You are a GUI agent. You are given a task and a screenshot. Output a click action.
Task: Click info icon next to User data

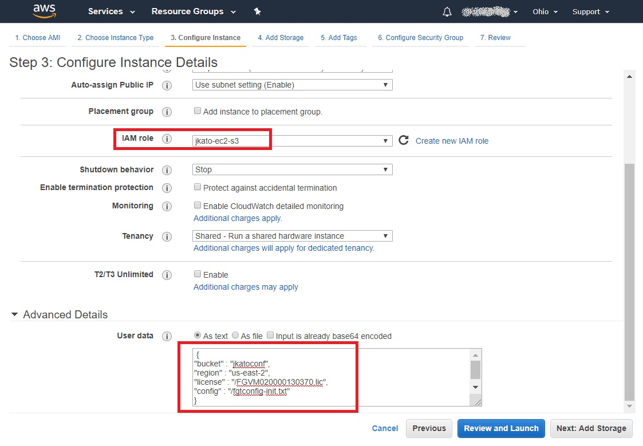point(167,336)
